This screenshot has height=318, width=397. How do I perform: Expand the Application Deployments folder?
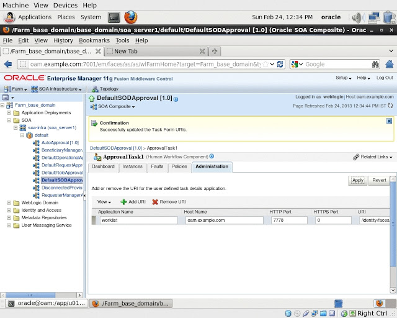[9, 112]
